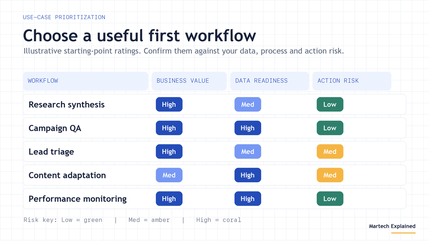Click Performance monitoring data readiness High badge

pyautogui.click(x=248, y=199)
